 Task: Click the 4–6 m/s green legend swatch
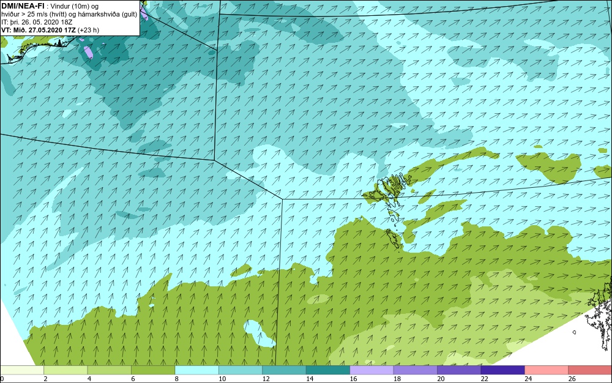coord(110,370)
